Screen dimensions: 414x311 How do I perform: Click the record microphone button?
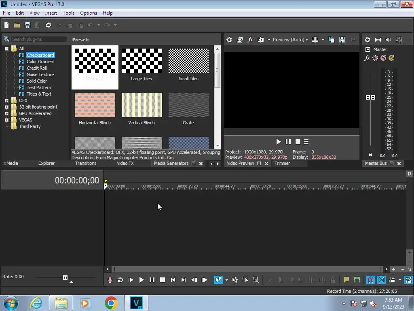pos(110,280)
